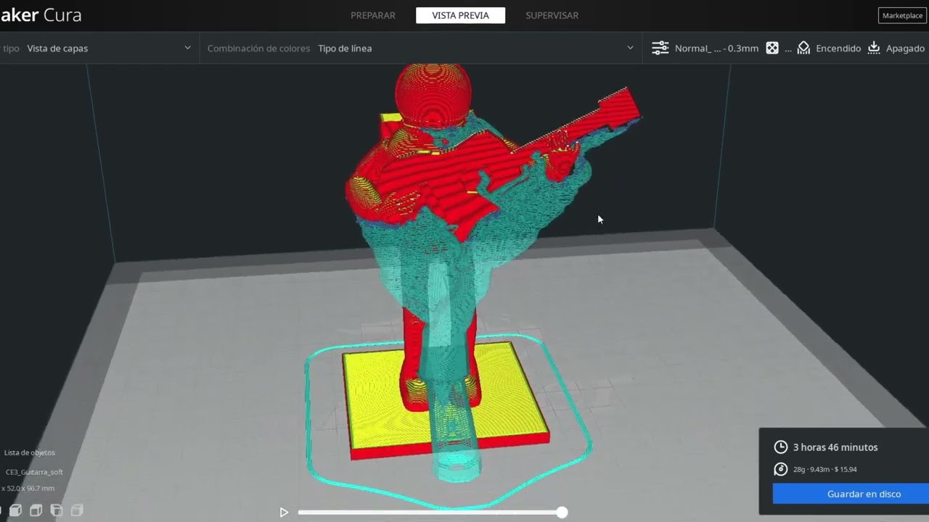Screen dimensions: 929x522
Task: Click the print time clock icon
Action: click(x=781, y=447)
